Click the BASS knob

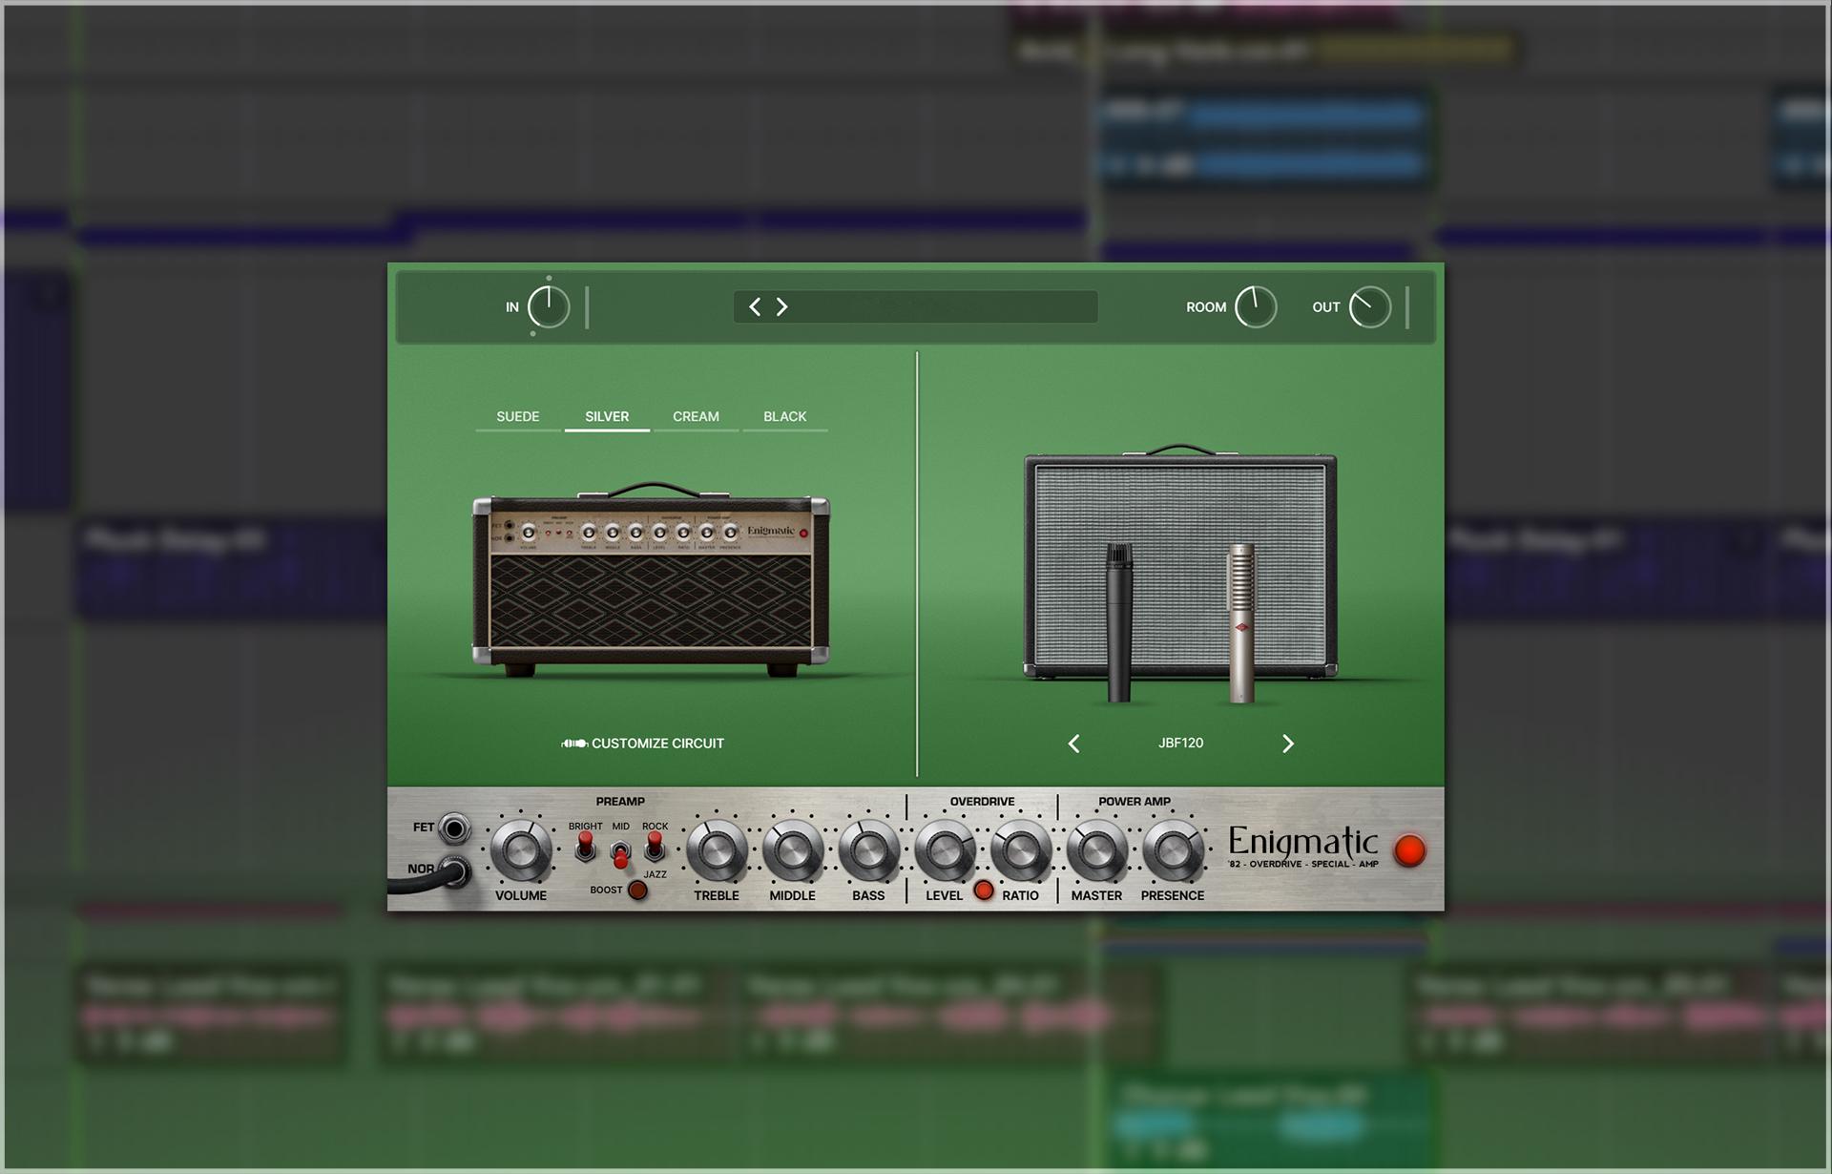pos(868,850)
